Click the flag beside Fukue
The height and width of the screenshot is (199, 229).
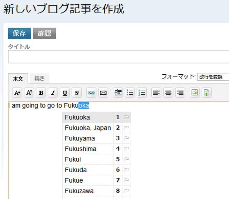(x=126, y=180)
